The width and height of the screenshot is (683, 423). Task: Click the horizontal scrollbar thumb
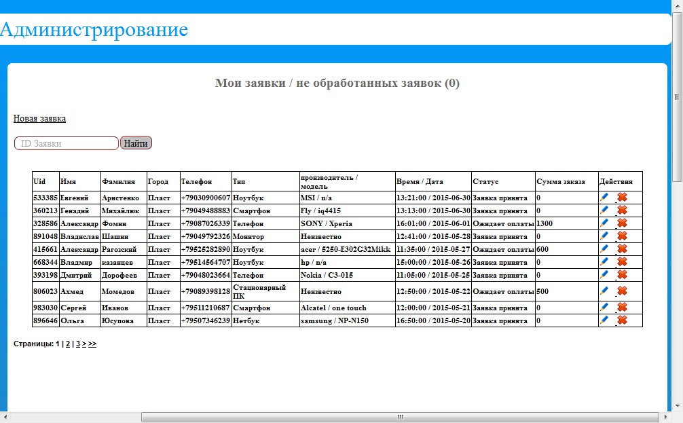[400, 417]
